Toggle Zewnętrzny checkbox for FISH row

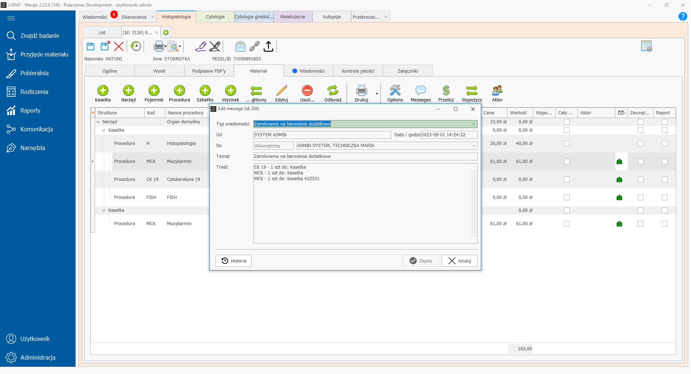point(641,197)
